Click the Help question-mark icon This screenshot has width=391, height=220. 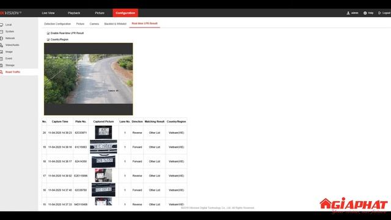(365, 13)
